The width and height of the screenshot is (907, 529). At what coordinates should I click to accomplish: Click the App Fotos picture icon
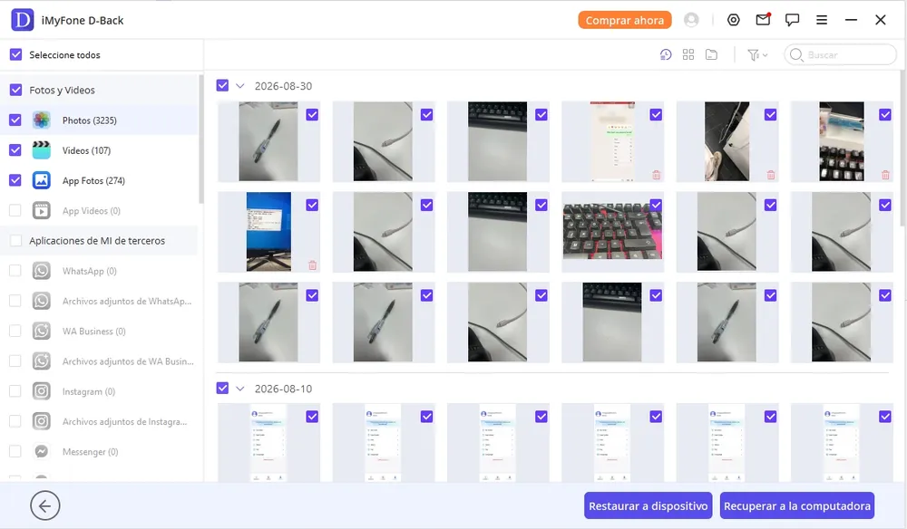[41, 180]
